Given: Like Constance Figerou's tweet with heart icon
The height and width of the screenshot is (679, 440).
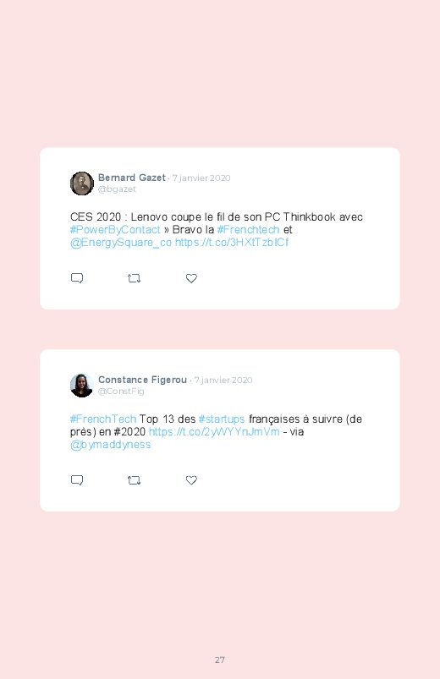Looking at the screenshot, I should [191, 480].
